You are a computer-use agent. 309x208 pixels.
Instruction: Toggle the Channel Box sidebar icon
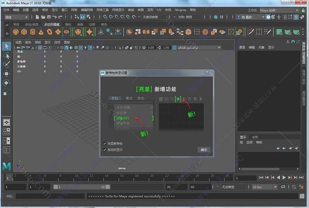pos(296,17)
